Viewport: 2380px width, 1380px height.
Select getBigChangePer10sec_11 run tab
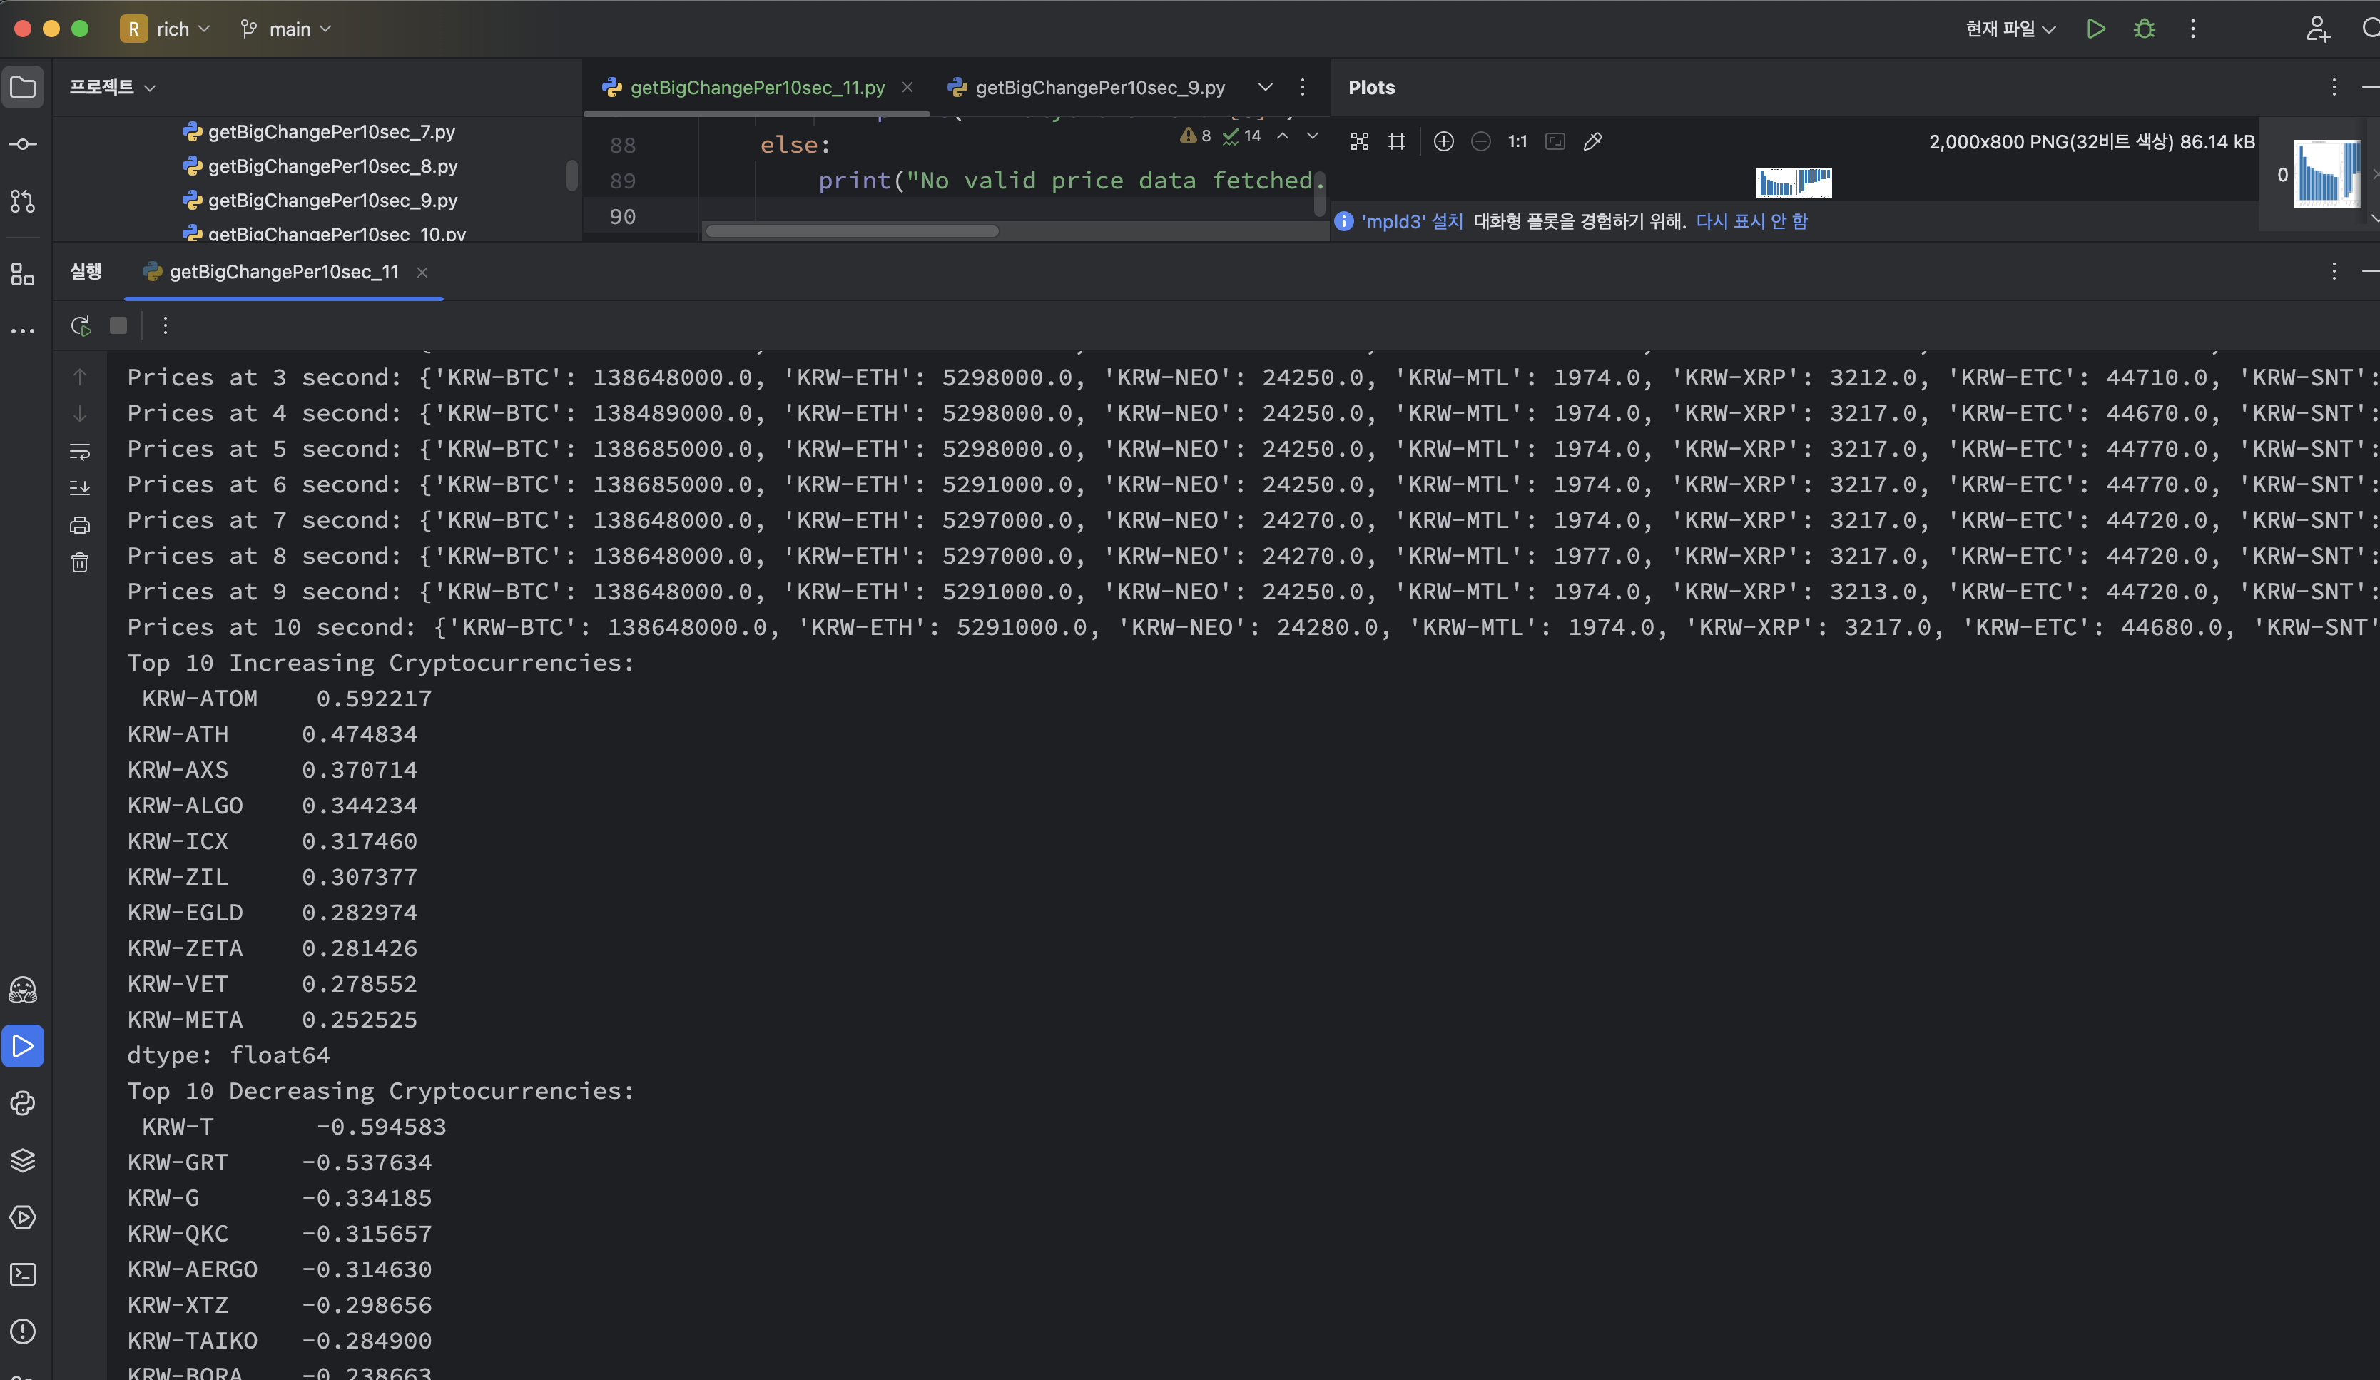point(283,272)
